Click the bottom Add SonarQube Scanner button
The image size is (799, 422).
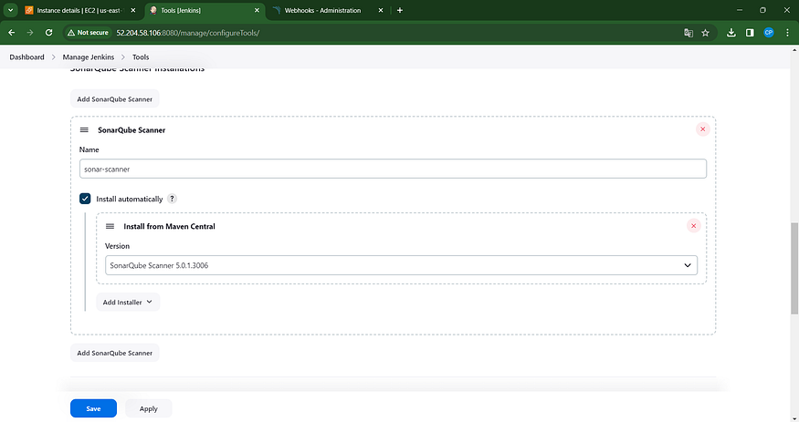click(115, 353)
